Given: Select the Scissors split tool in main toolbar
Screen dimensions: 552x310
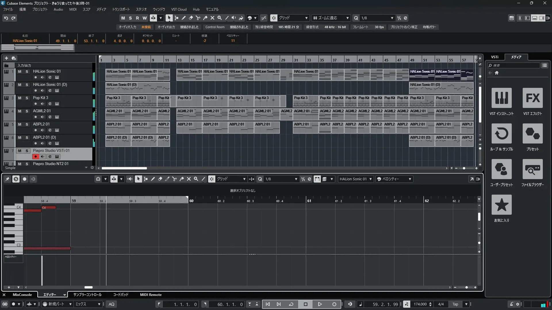Looking at the screenshot, I should coord(198,18).
